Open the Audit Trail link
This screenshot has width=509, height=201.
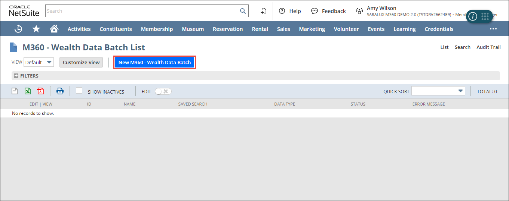pyautogui.click(x=488, y=47)
